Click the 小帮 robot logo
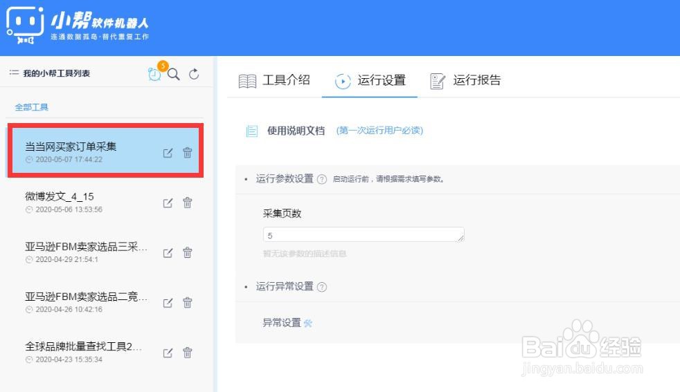 (x=25, y=25)
